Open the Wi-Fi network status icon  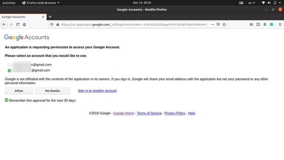coord(263,3)
